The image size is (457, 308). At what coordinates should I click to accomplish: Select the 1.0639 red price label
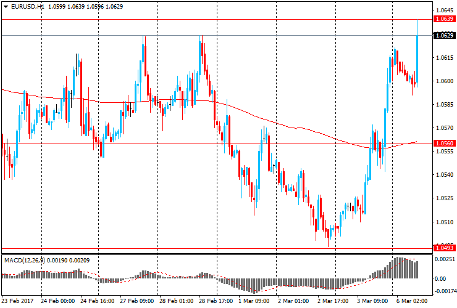(x=445, y=19)
